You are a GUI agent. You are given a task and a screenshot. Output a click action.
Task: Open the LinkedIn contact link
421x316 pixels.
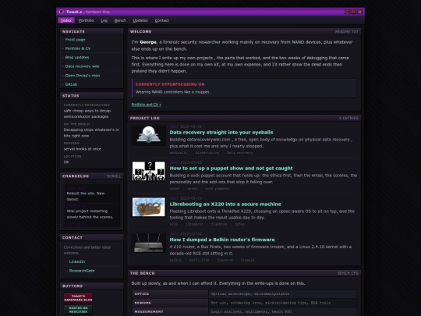[x=77, y=261]
